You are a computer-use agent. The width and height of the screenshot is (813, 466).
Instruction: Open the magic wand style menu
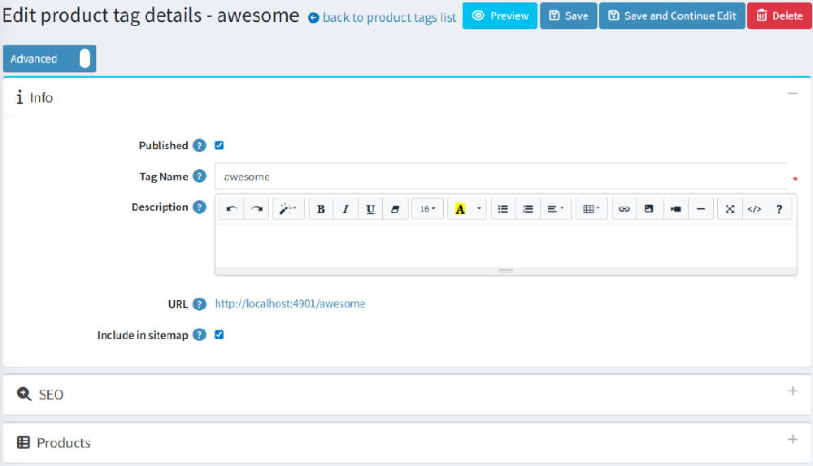[x=289, y=209]
